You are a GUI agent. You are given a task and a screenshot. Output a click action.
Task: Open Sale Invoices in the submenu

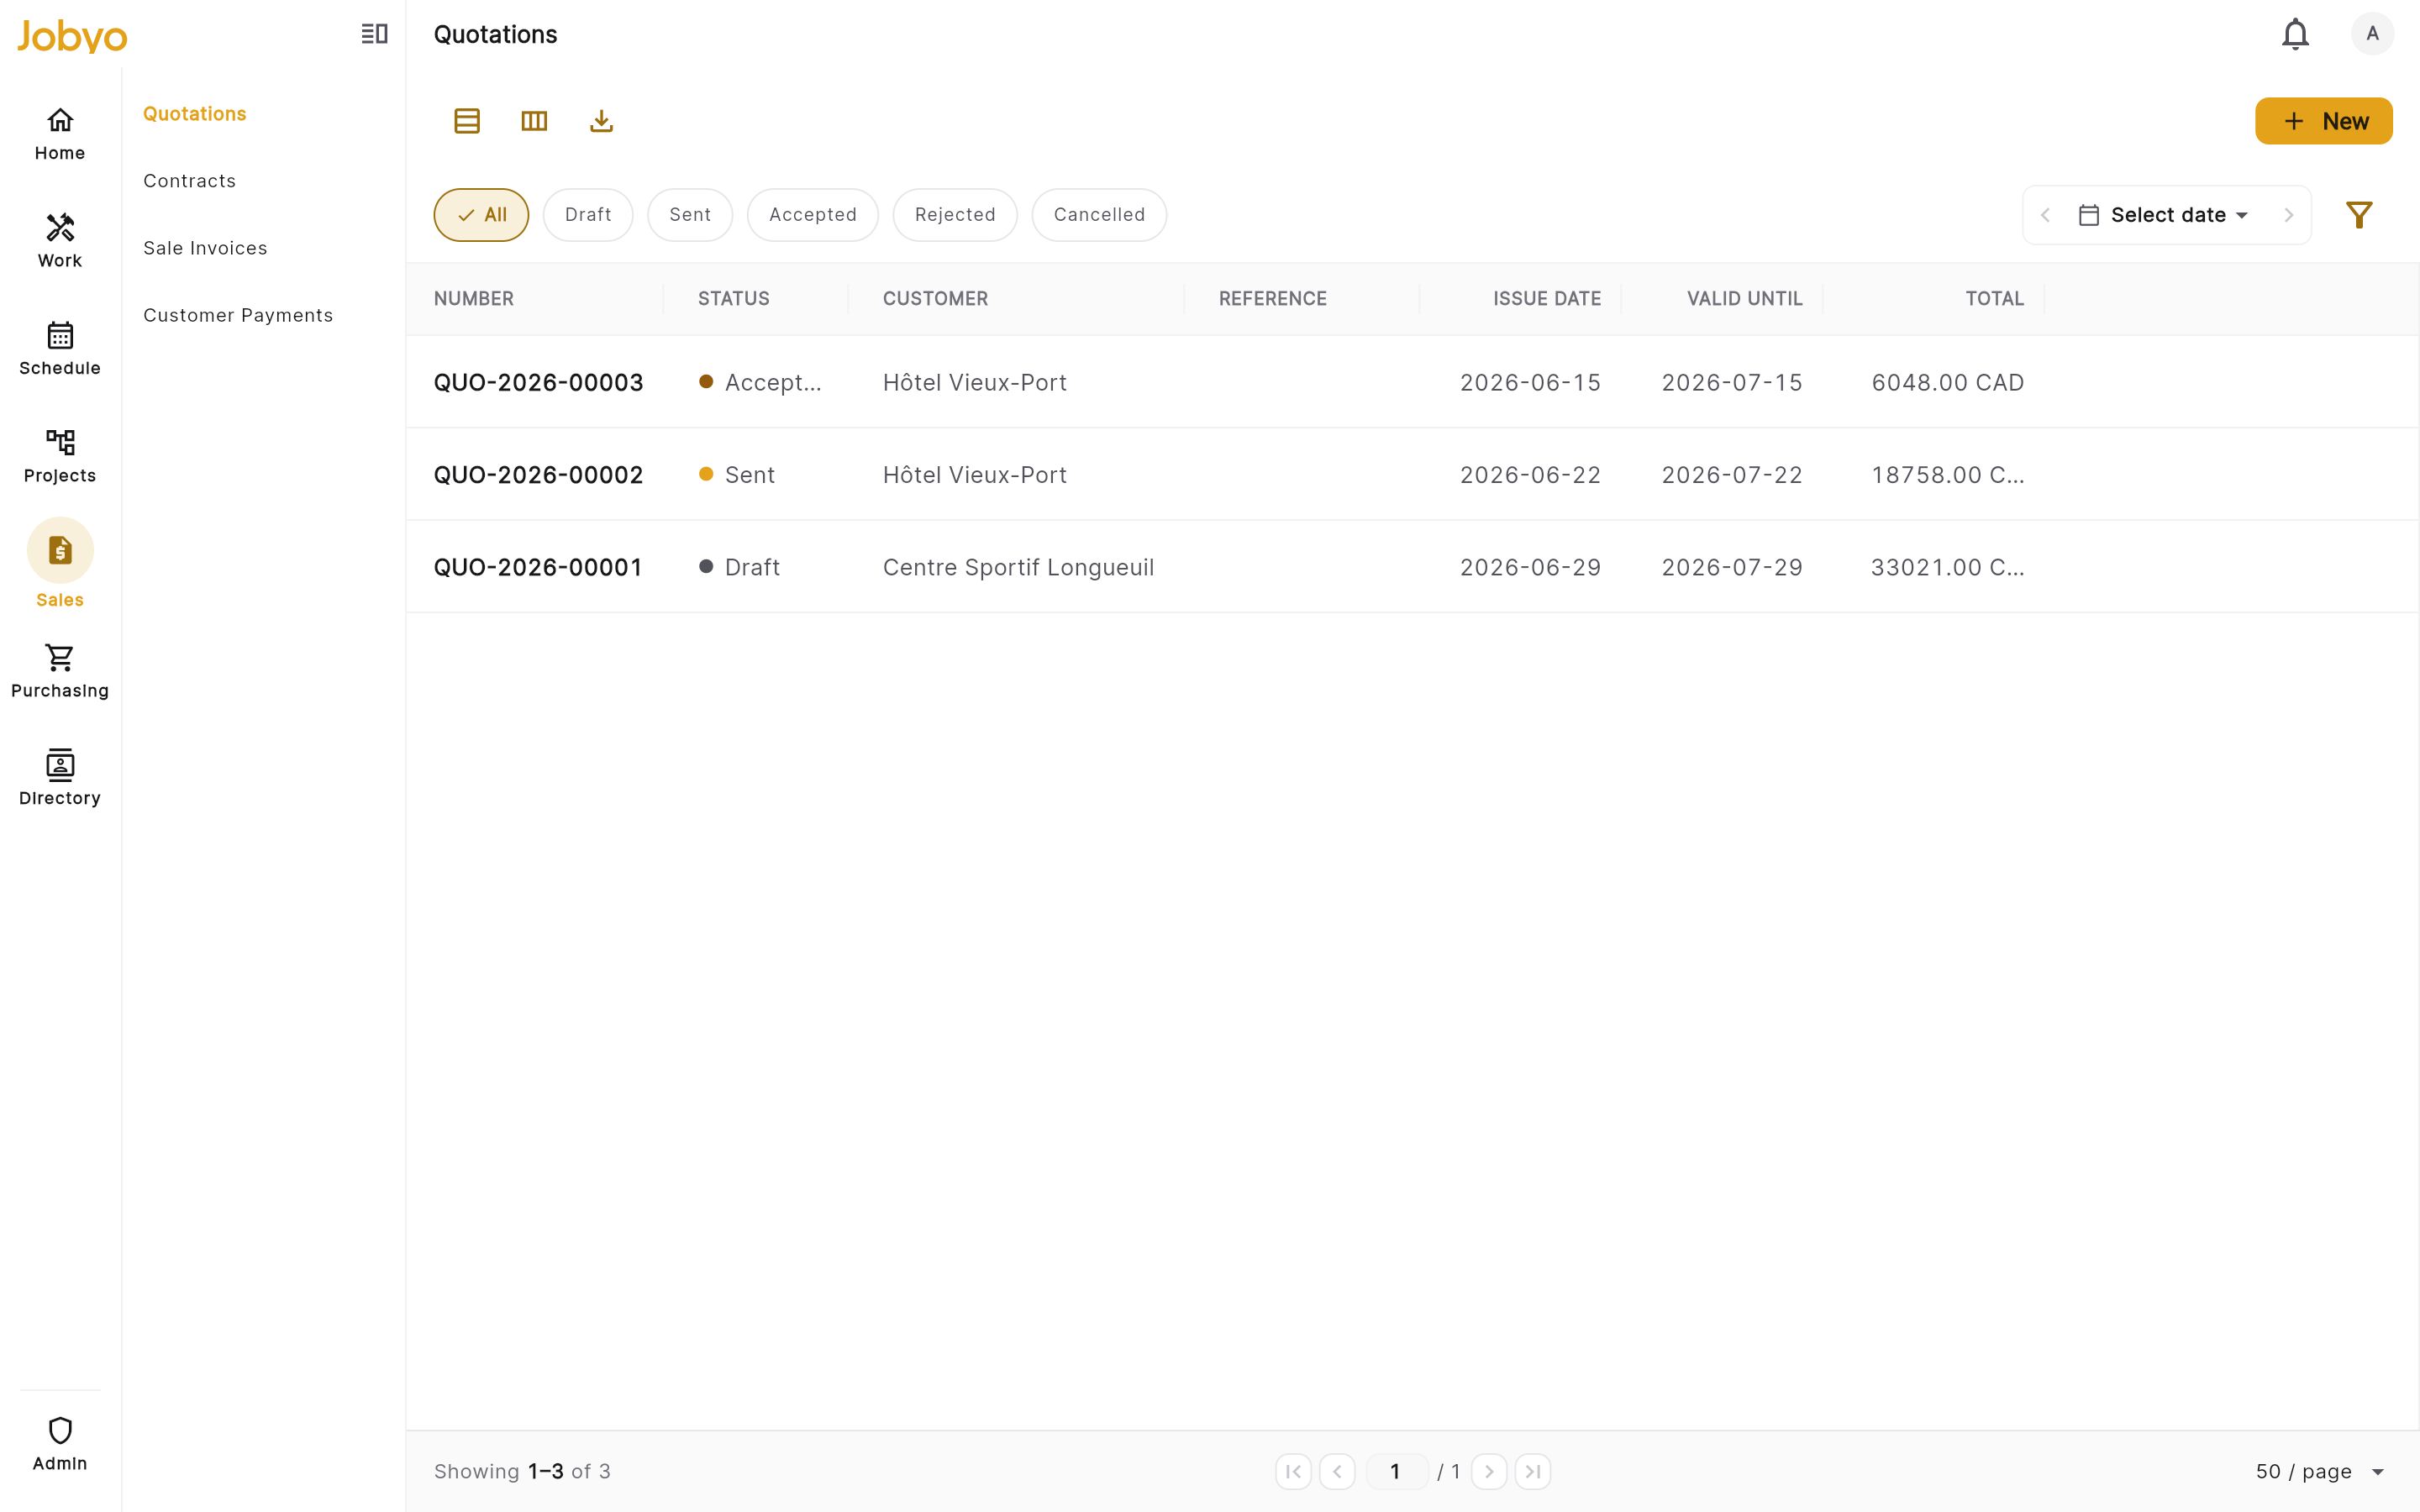click(206, 248)
